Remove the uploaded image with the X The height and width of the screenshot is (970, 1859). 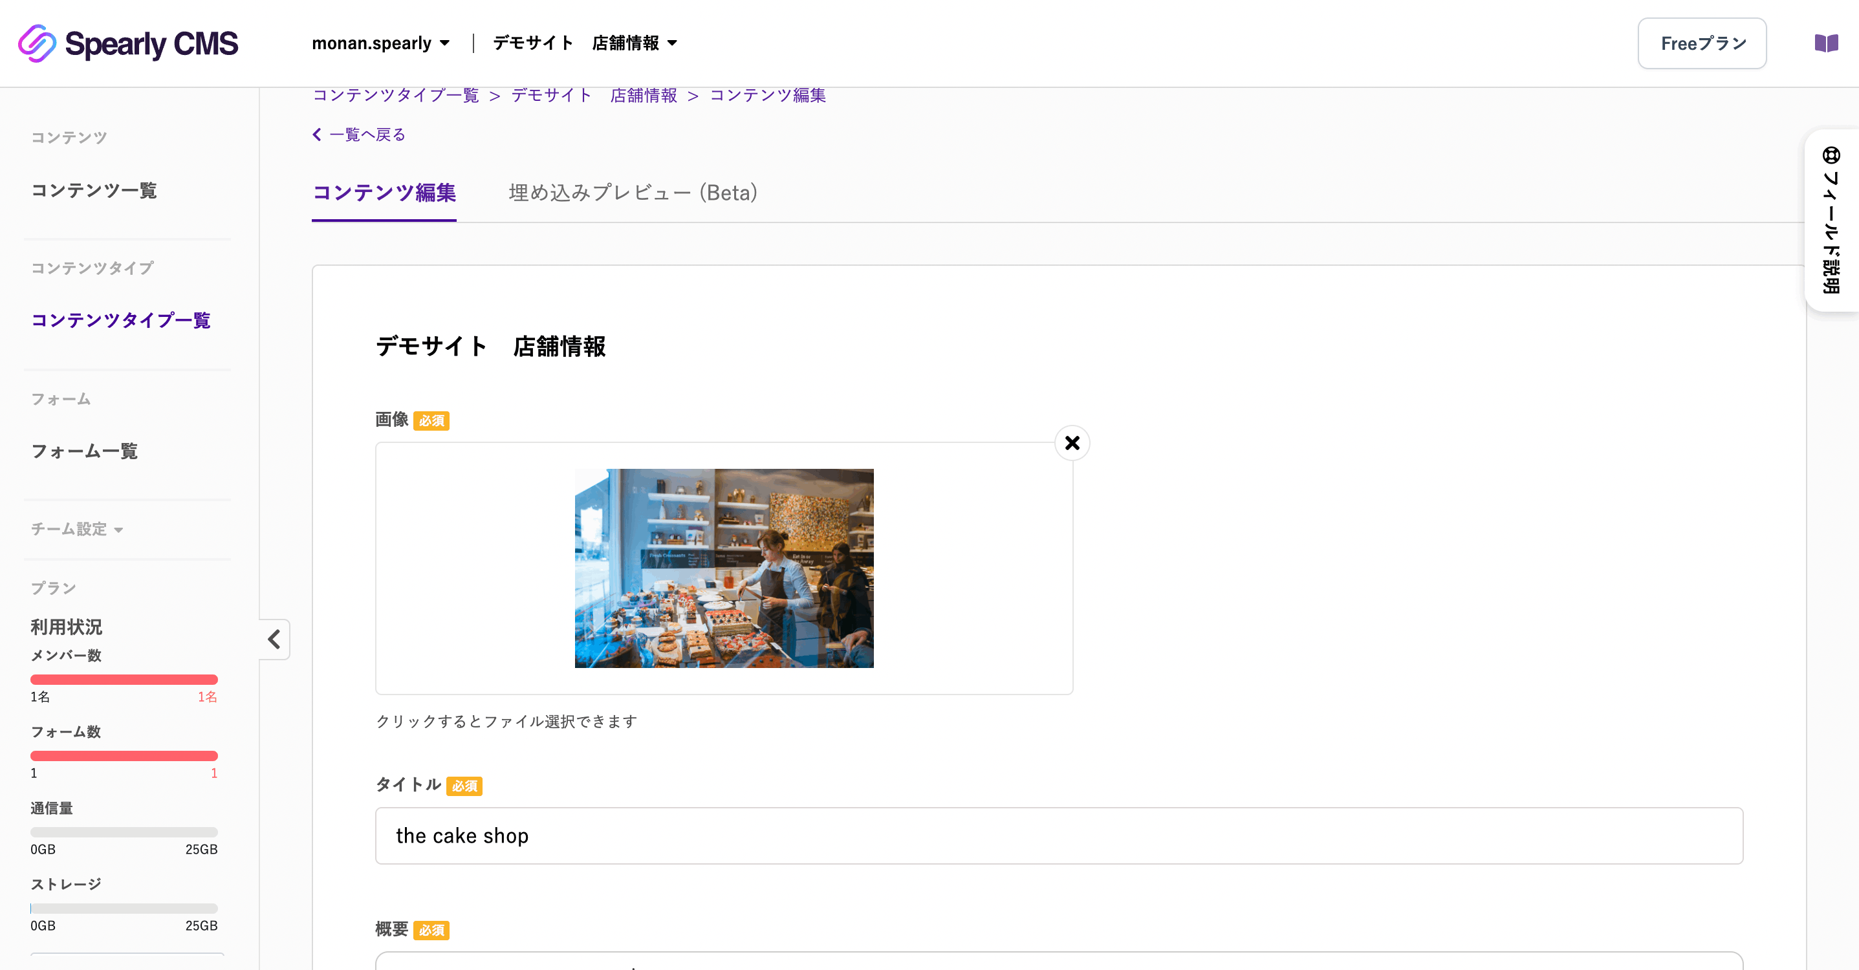(x=1072, y=442)
